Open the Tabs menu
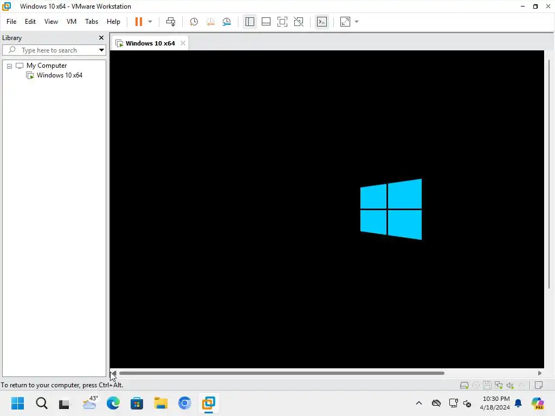The height and width of the screenshot is (416, 555). click(91, 22)
